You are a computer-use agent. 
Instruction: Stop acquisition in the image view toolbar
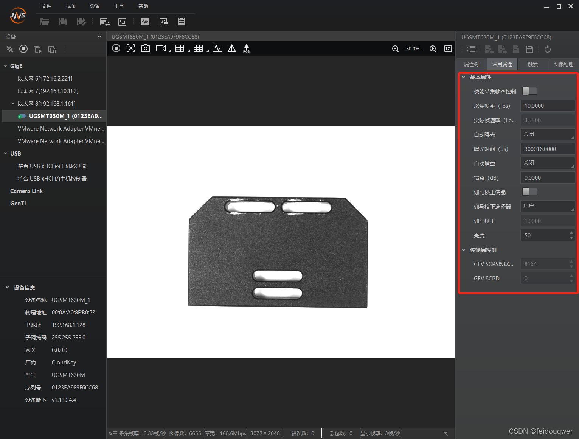[116, 48]
